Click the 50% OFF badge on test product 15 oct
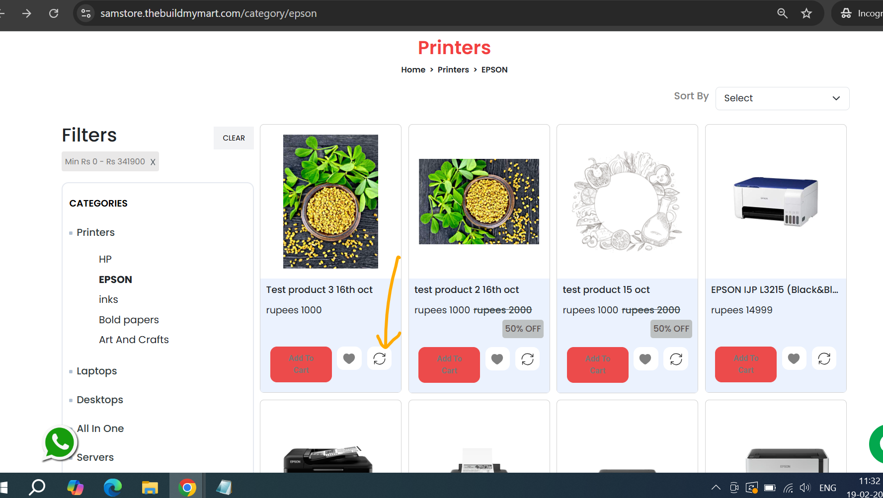 pos(671,329)
